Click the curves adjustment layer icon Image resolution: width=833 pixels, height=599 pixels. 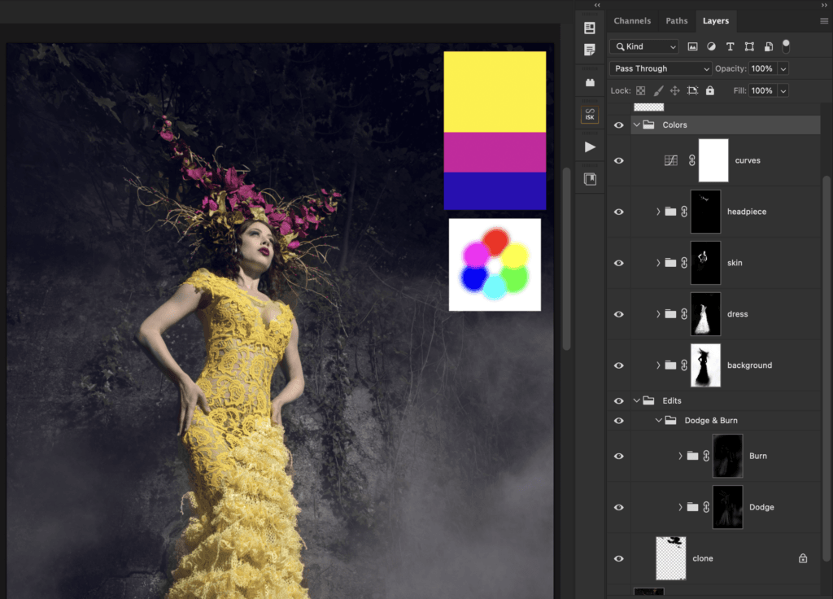click(x=671, y=160)
